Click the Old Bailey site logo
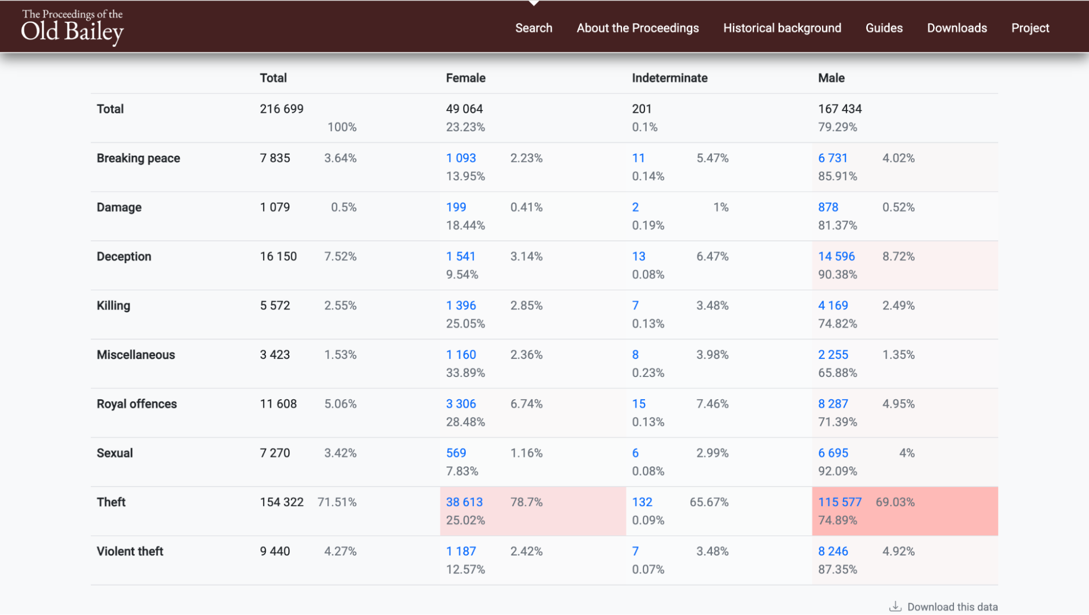This screenshot has height=615, width=1089. (72, 26)
